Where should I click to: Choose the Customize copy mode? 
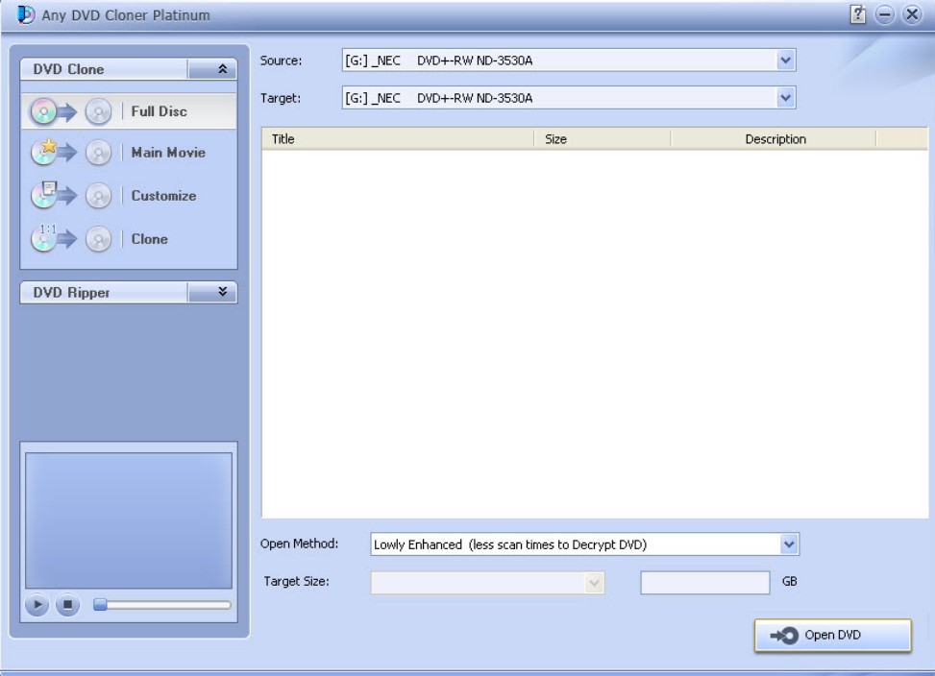[x=129, y=195]
